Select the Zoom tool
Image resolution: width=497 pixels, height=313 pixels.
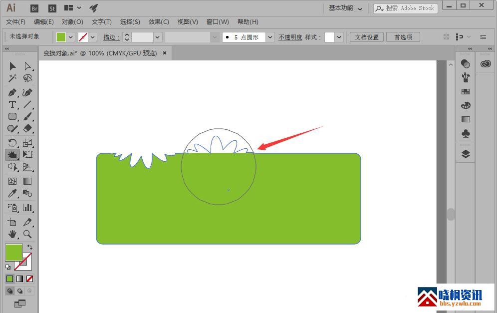pyautogui.click(x=27, y=234)
